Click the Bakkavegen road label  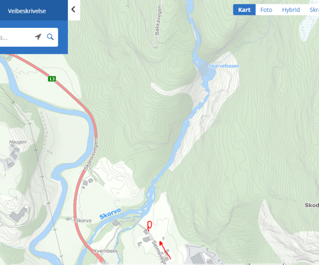pos(158,20)
